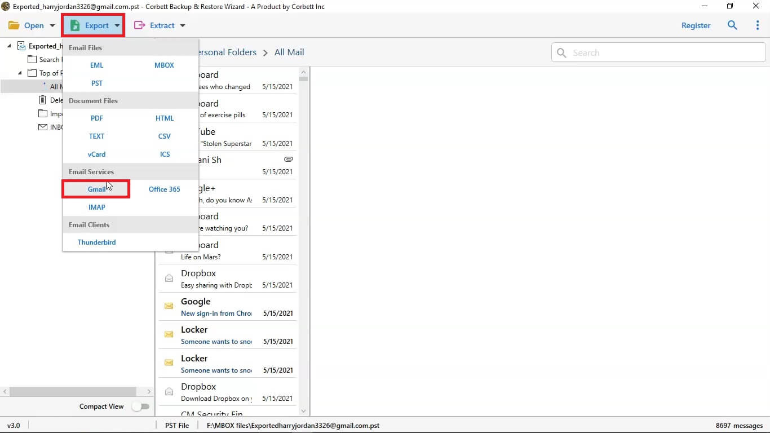Open the Extract dropdown arrow
This screenshot has height=433, width=770.
tap(182, 25)
